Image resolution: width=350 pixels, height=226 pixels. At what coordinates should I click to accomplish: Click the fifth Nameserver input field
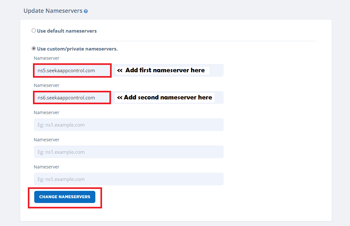(x=129, y=179)
